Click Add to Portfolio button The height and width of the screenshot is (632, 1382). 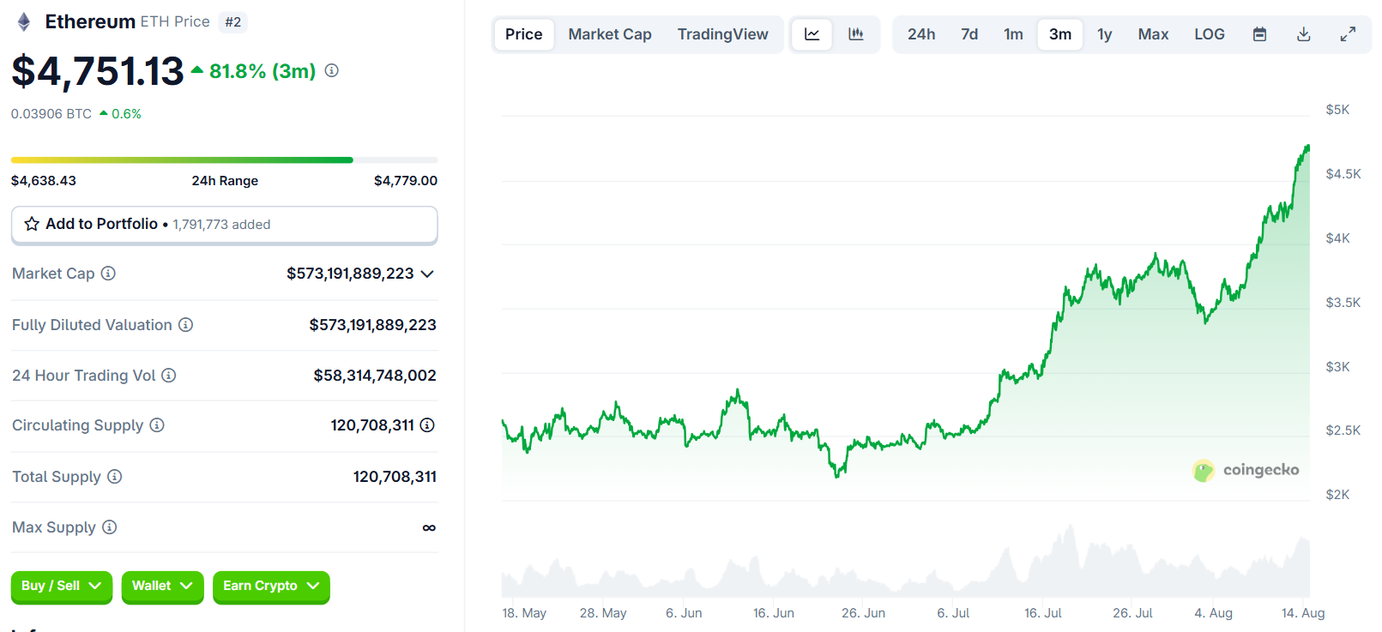tap(225, 225)
